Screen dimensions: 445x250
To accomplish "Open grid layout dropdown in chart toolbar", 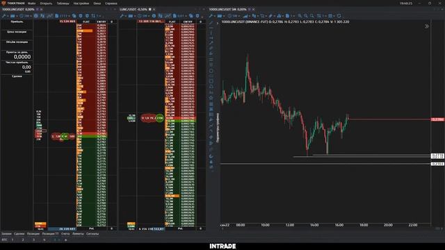I will 331,16.
